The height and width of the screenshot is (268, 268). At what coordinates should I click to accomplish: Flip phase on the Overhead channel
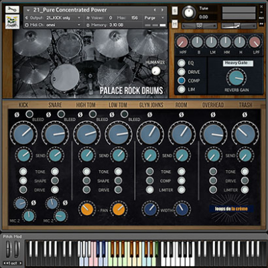(x=213, y=115)
